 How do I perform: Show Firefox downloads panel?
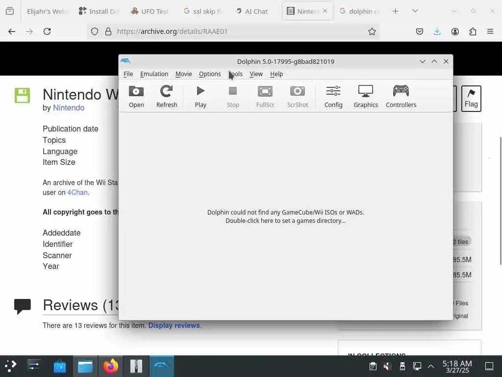pyautogui.click(x=437, y=31)
